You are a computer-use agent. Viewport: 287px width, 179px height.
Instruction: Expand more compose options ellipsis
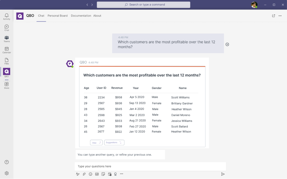tap(122, 174)
